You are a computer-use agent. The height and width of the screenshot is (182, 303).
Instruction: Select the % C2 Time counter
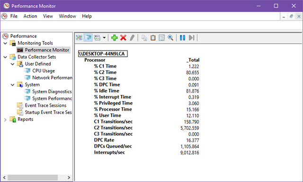pos(105,72)
